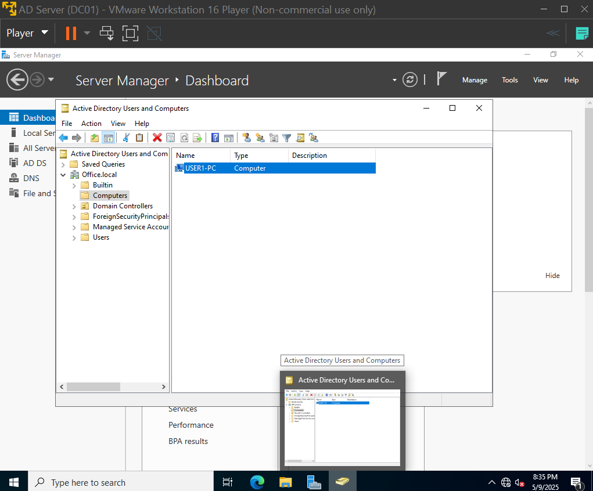The image size is (593, 491).
Task: Open the View menu in ADUC
Action: 118,124
